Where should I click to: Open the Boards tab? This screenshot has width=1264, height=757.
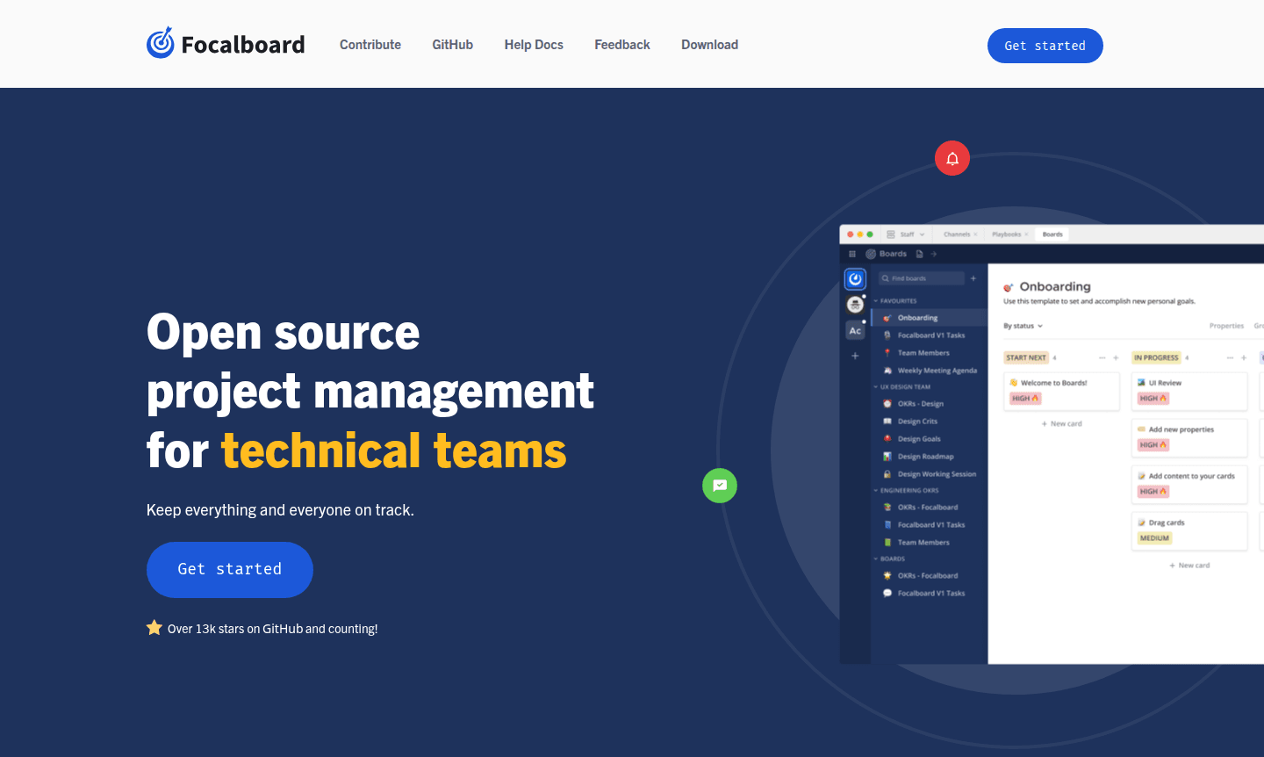[1052, 234]
